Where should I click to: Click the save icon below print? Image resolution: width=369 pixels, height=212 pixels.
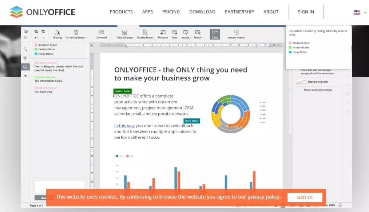pos(26,37)
